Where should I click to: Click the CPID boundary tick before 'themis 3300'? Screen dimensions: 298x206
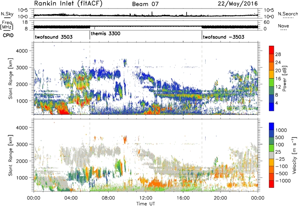tap(90, 35)
